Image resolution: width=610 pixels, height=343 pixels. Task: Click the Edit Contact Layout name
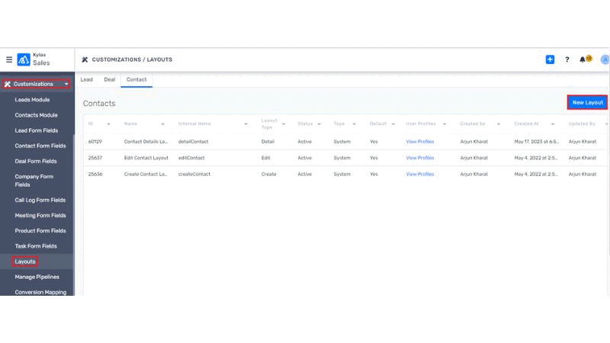click(x=146, y=158)
